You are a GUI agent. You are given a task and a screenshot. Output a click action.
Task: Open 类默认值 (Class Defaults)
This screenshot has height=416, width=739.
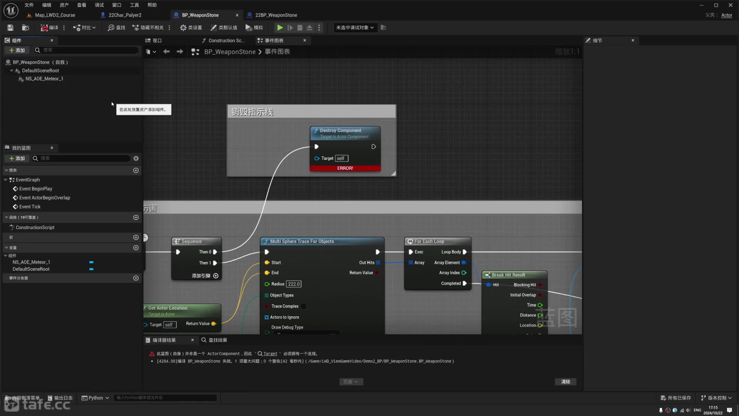tap(224, 28)
